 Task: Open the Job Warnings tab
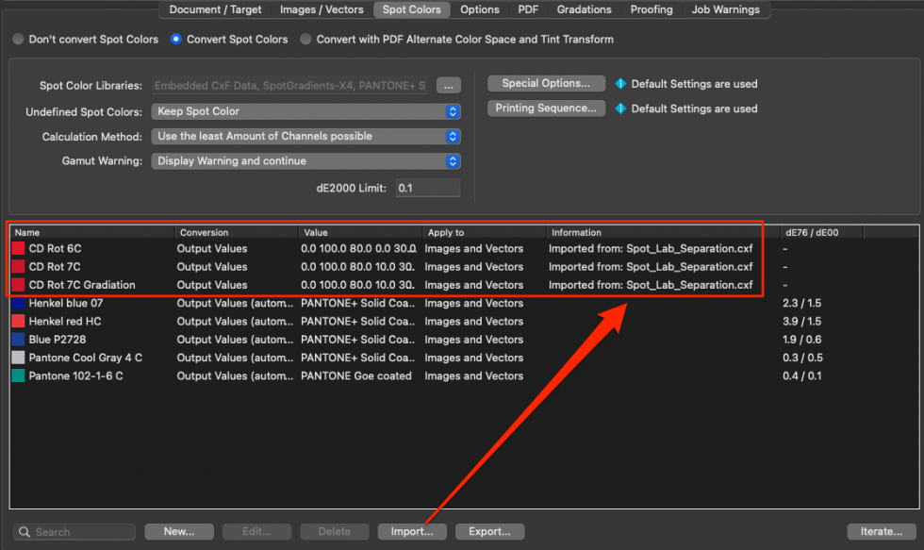[726, 9]
